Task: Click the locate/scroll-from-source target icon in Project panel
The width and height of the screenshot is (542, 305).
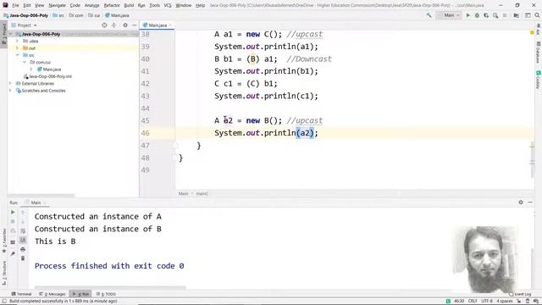Action: pos(104,25)
